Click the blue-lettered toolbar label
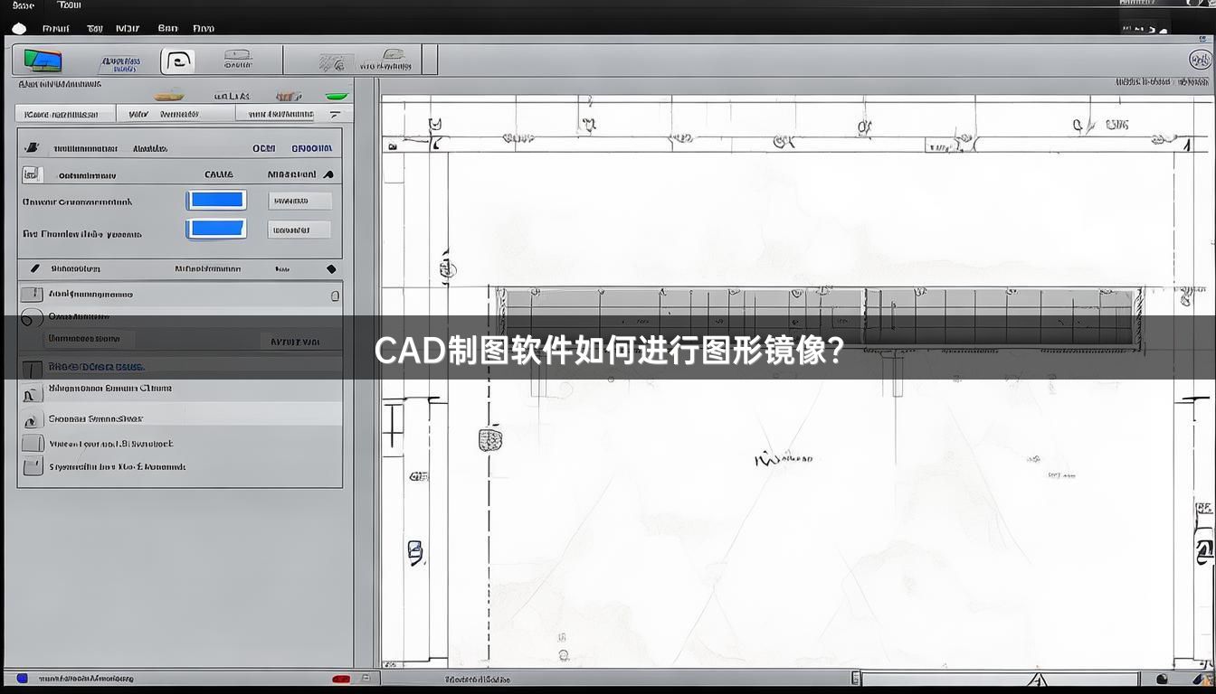 pos(120,64)
